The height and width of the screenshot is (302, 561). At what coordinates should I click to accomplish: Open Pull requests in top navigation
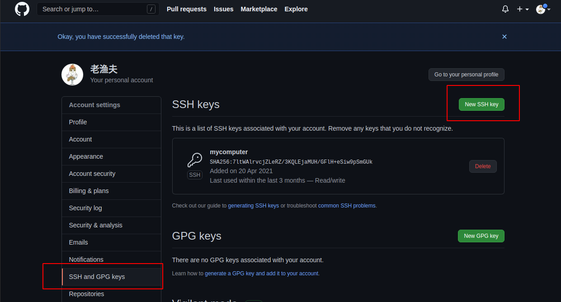click(x=187, y=9)
